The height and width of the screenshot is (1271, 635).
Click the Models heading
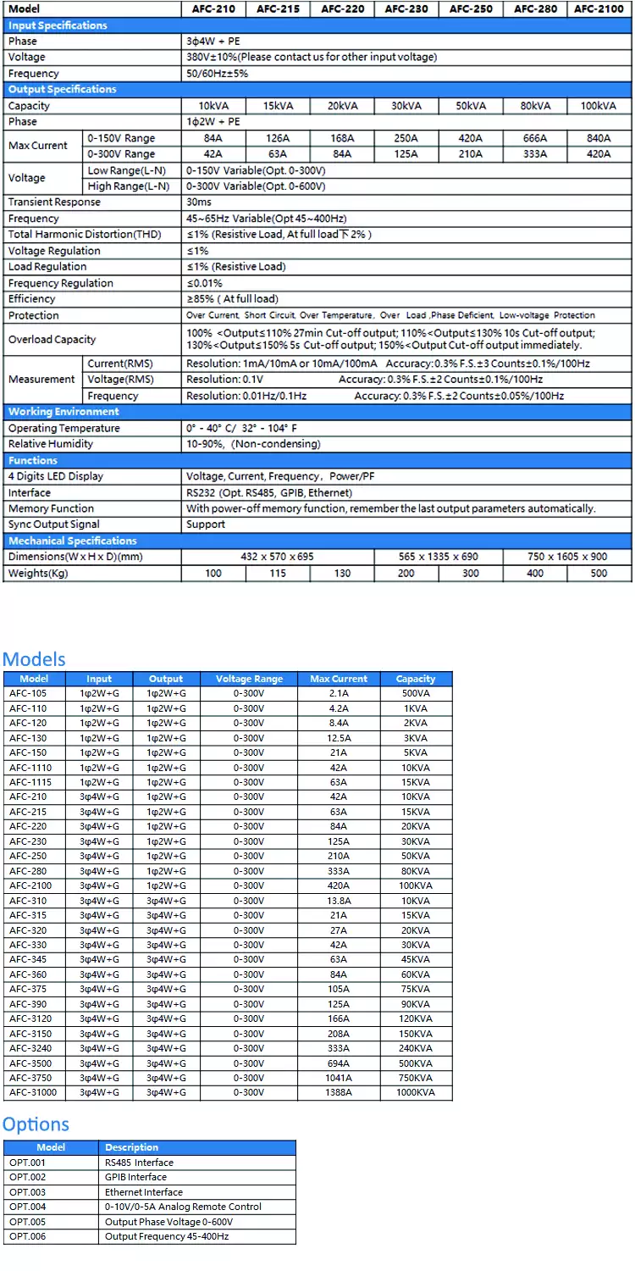coord(34,659)
